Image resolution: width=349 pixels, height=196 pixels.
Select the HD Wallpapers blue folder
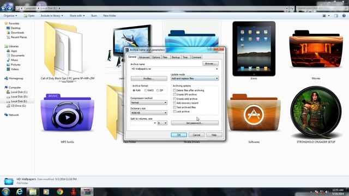pos(191,39)
